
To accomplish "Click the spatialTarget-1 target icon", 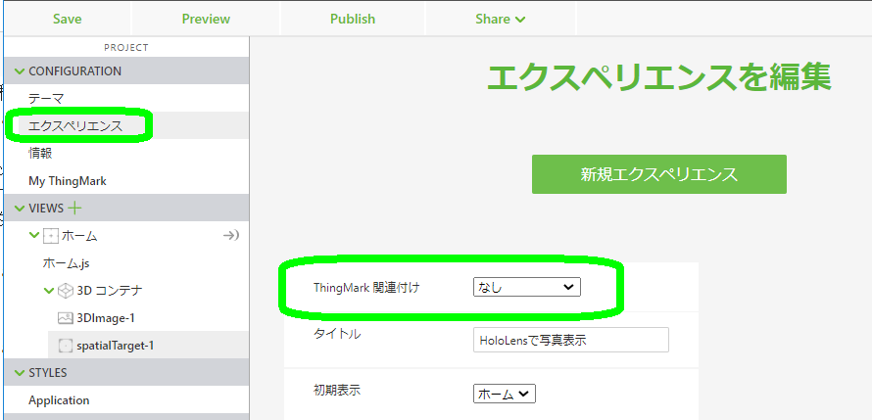I will pos(66,347).
